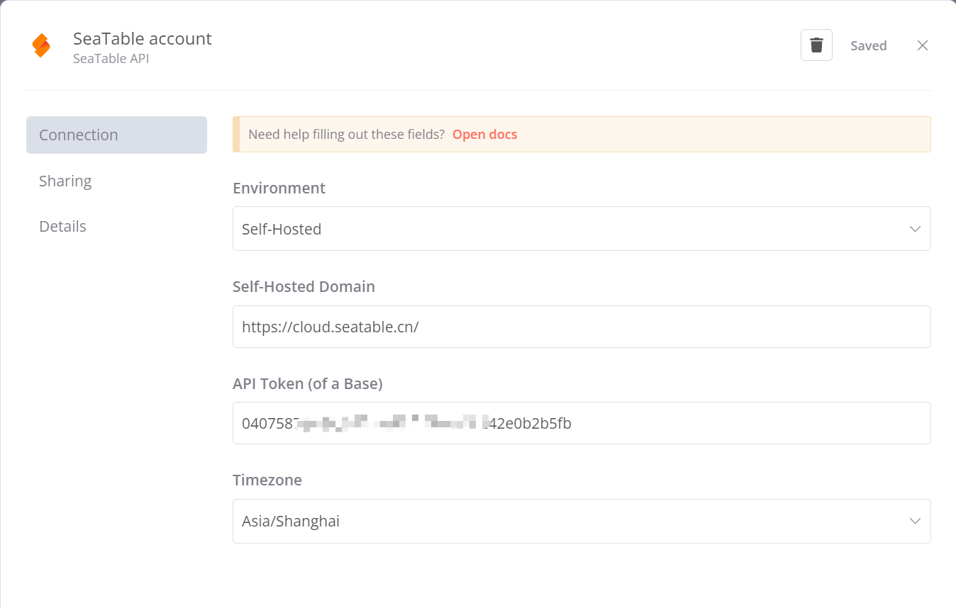Image resolution: width=956 pixels, height=608 pixels.
Task: Click the Self-Hosted Domain label
Action: pyautogui.click(x=304, y=286)
